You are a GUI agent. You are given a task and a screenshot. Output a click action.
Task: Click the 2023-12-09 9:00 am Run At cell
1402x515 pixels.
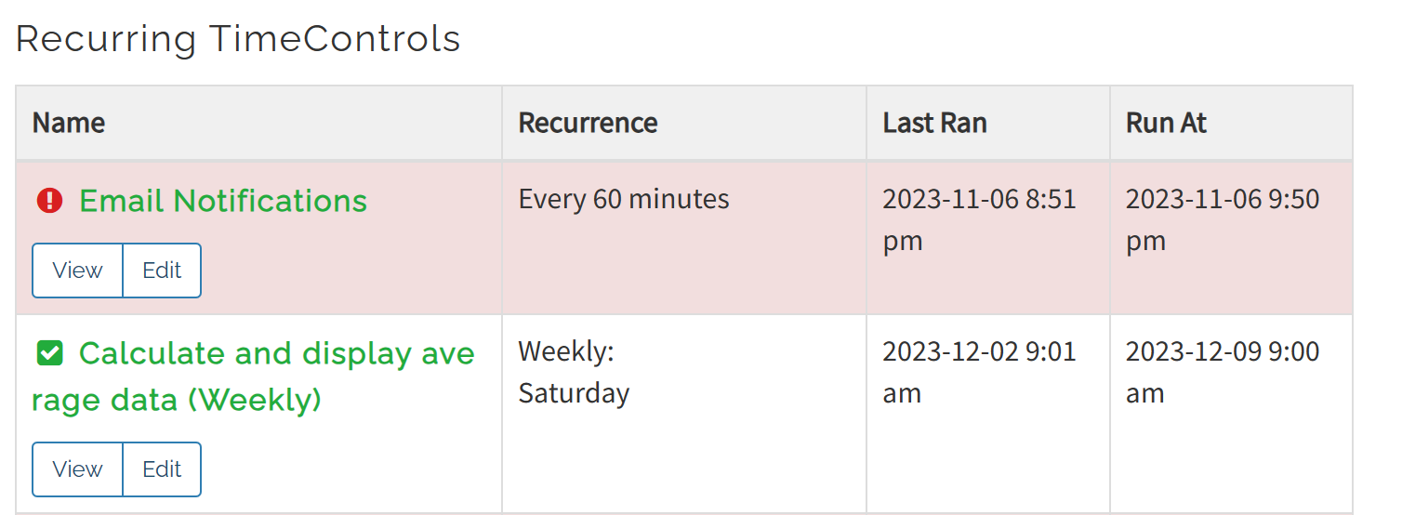[x=1223, y=373]
